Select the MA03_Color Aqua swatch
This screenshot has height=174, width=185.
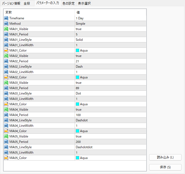point(77,104)
